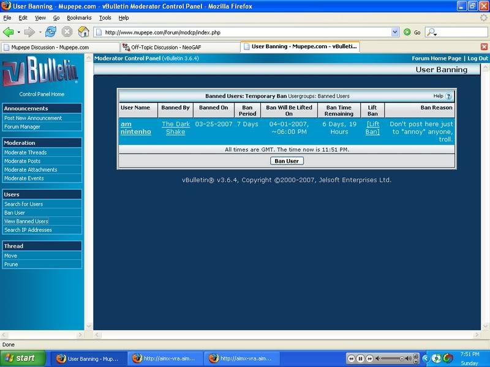The width and height of the screenshot is (490, 367).
Task: Open Search for Users
Action: pyautogui.click(x=23, y=204)
